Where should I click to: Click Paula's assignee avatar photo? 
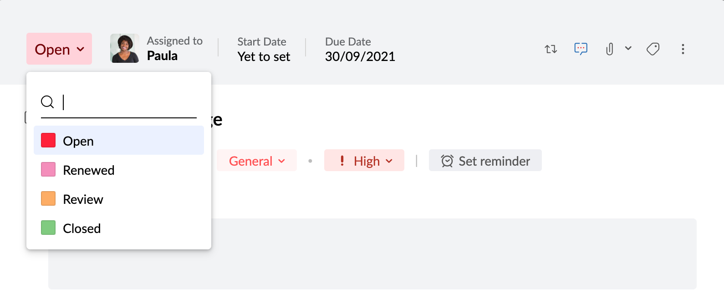pos(124,48)
